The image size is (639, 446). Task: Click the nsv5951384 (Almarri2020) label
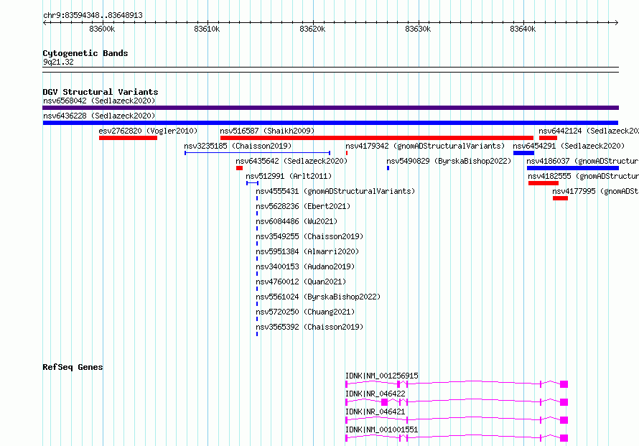pos(307,251)
